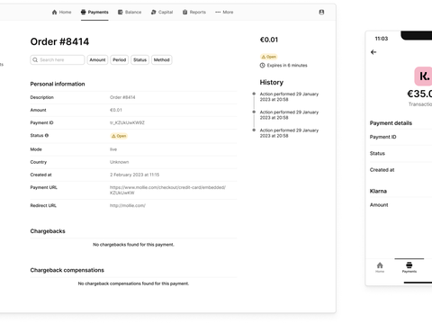This screenshot has width=432, height=324.
Task: Click the Mode value 'live'
Action: pyautogui.click(x=113, y=149)
